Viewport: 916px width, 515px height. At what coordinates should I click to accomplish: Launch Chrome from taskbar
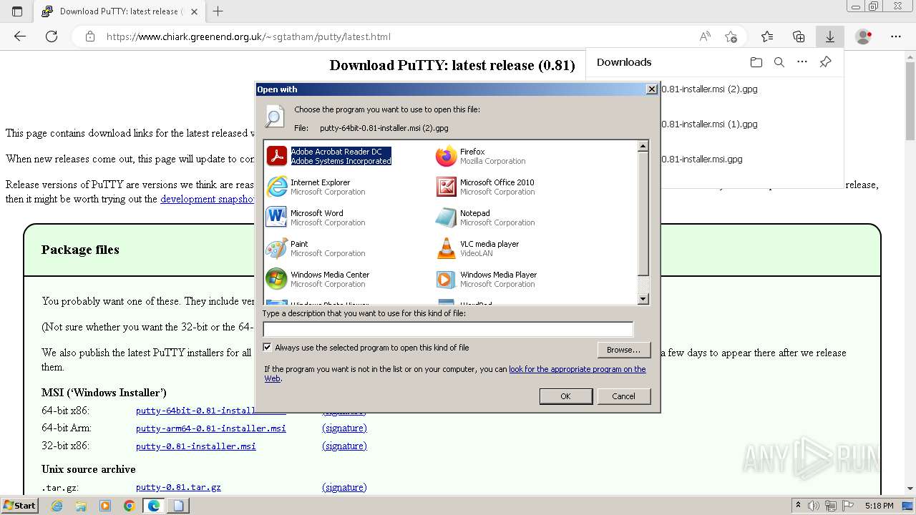click(x=129, y=506)
